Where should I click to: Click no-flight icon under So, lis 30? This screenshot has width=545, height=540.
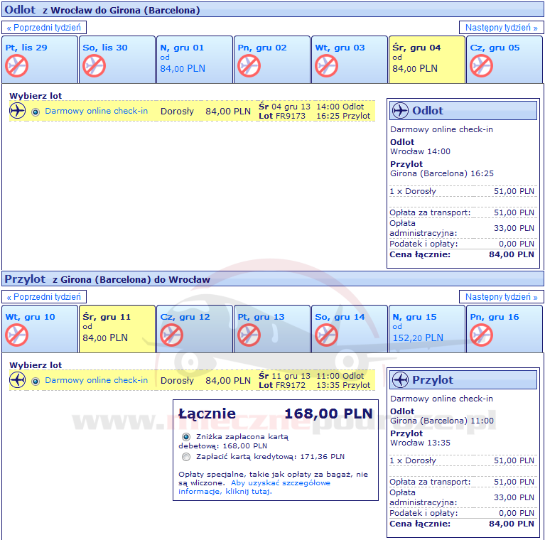point(94,65)
